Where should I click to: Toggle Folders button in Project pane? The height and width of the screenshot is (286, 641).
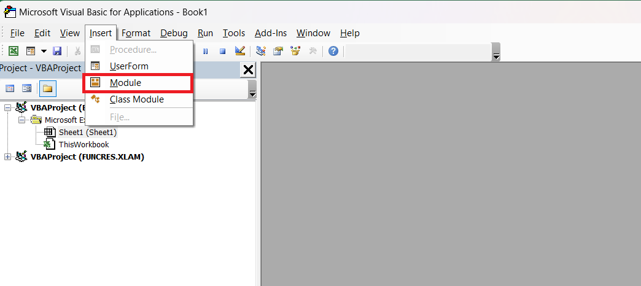click(48, 88)
